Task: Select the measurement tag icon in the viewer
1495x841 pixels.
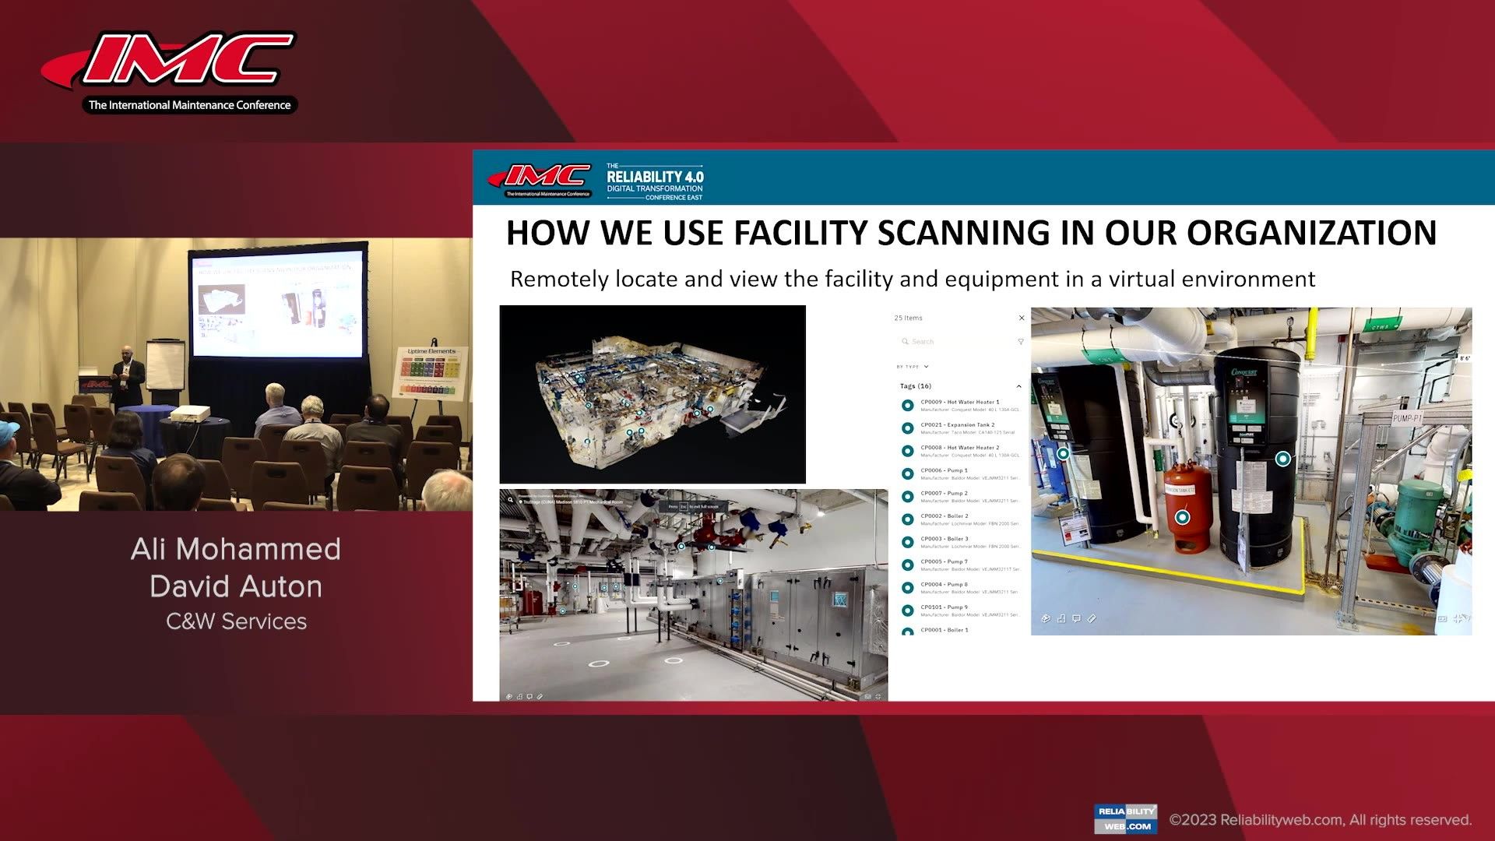Action: [x=1092, y=618]
